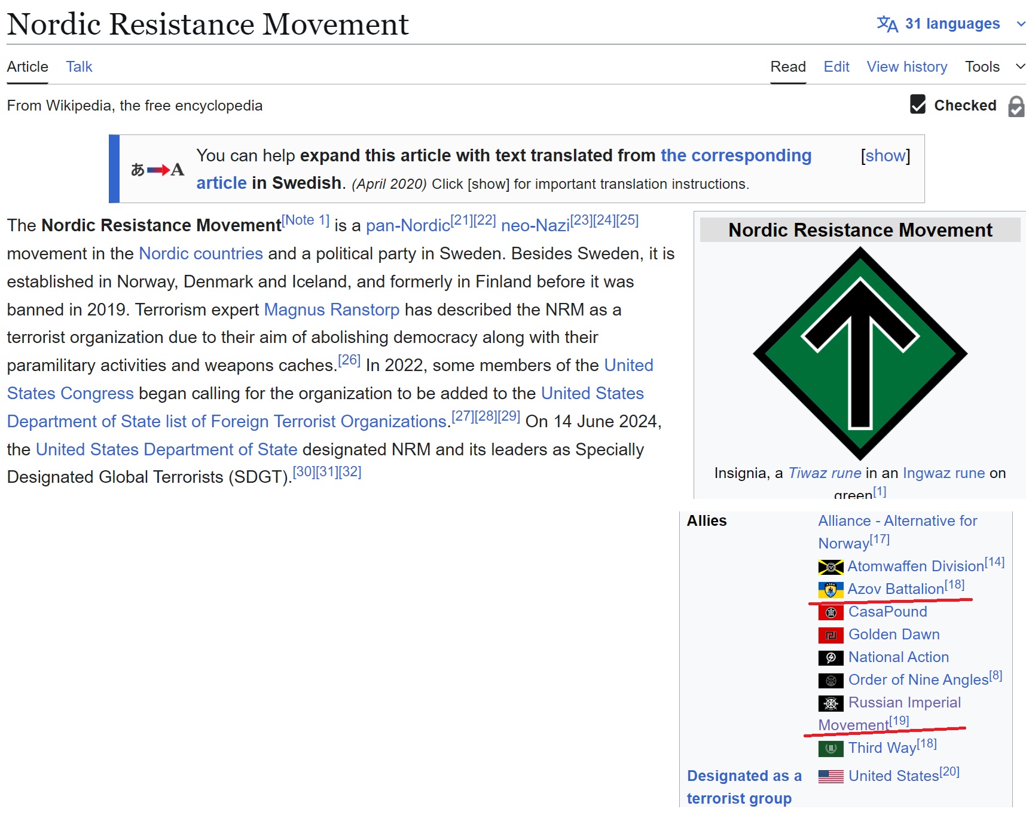Click the Note 1 footnote reference
Screen dimensions: 1026x818
coord(306,220)
